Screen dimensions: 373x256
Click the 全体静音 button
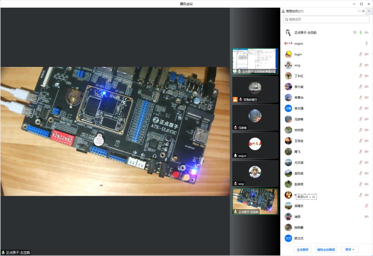[x=302, y=249]
